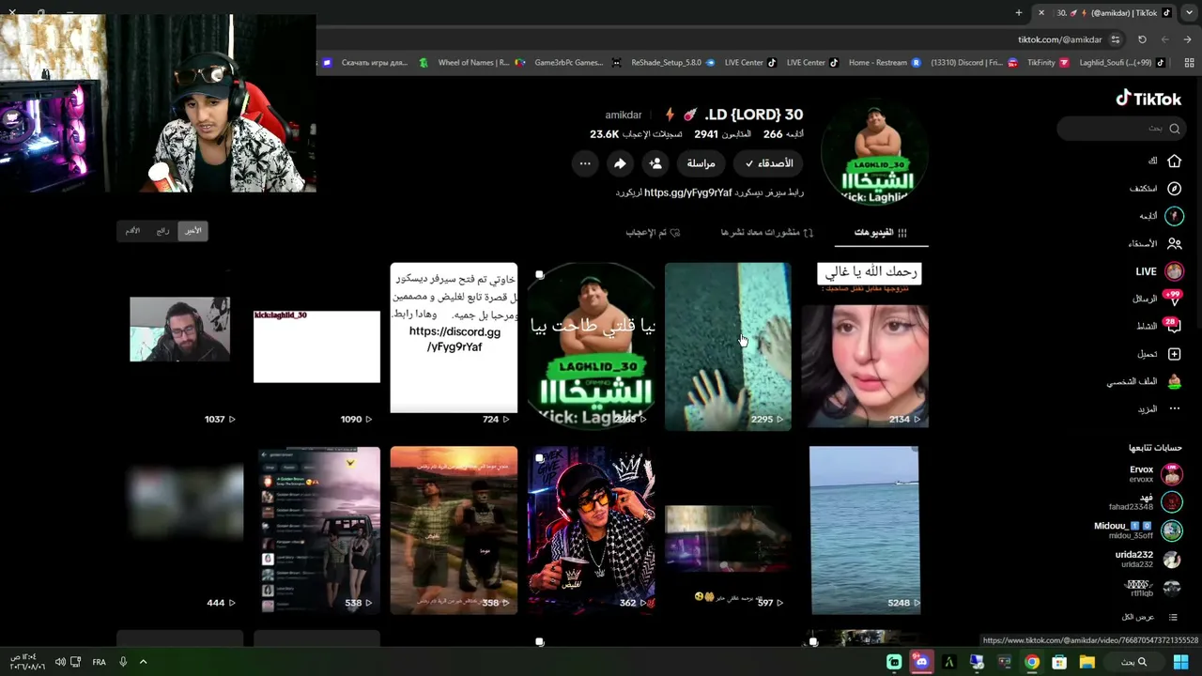This screenshot has width=1202, height=676.
Task: Open the fahad23348 followed account
Action: click(1145, 502)
